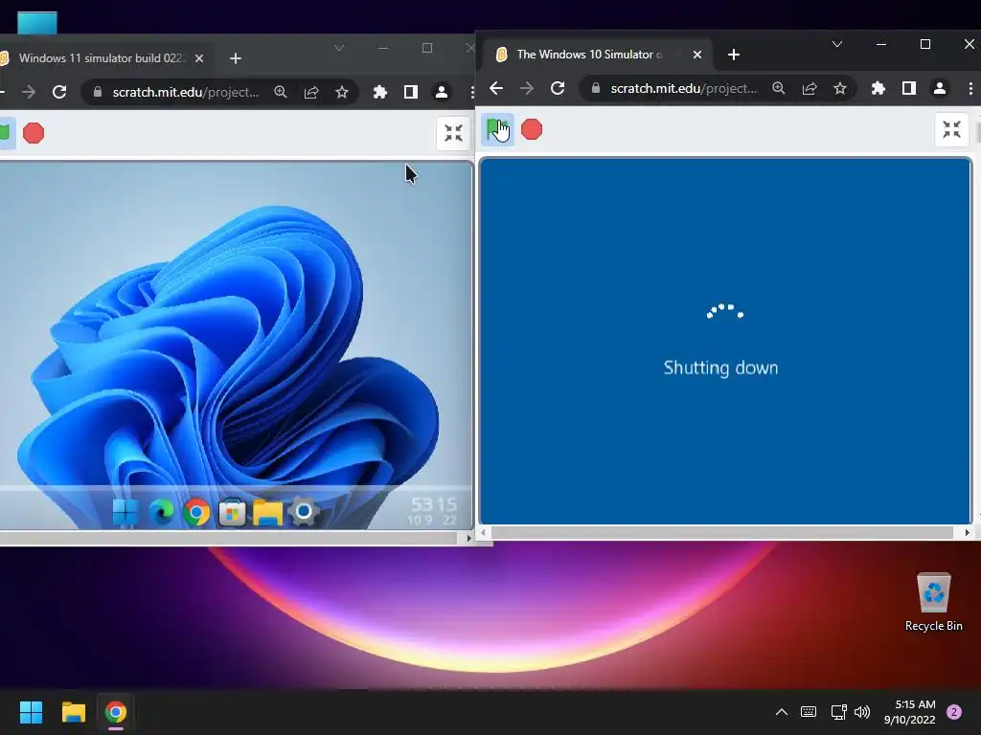
Task: Go forward in the Windows 11 simulator browser
Action: click(x=29, y=92)
